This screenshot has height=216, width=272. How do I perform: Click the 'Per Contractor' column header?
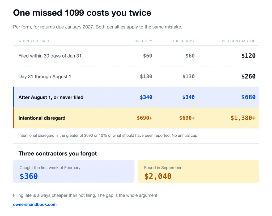point(239,41)
